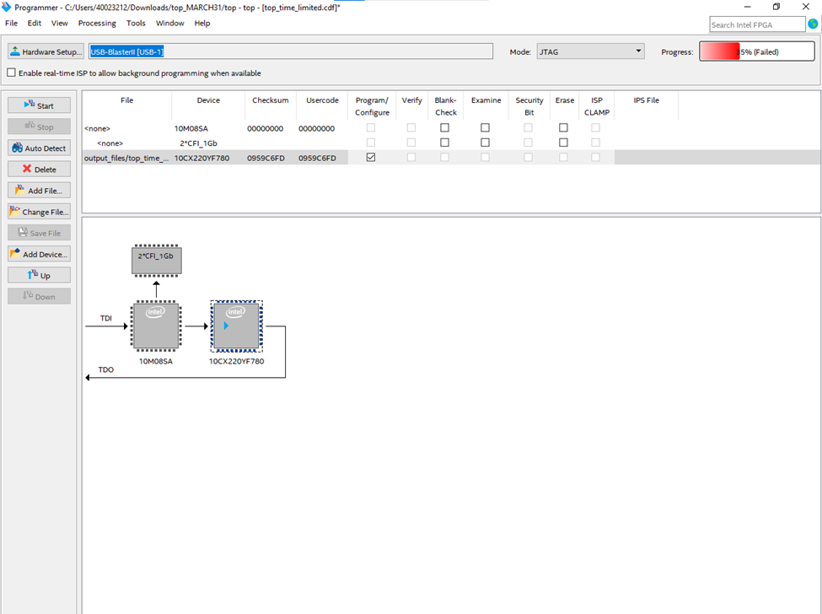Toggle Blank-Check for the 10M08SA device
Image resolution: width=822 pixels, height=614 pixels.
pos(444,128)
